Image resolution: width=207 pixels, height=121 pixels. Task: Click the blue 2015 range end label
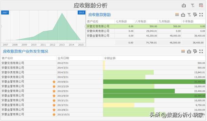click(81, 12)
